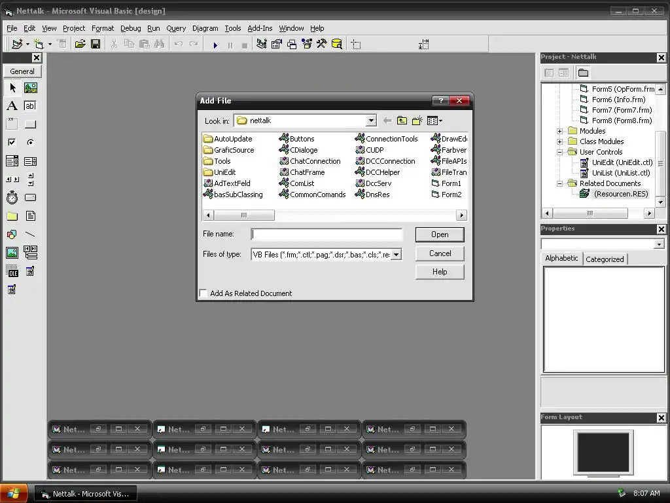Open the Project Explorer toolbar icon

(x=262, y=44)
